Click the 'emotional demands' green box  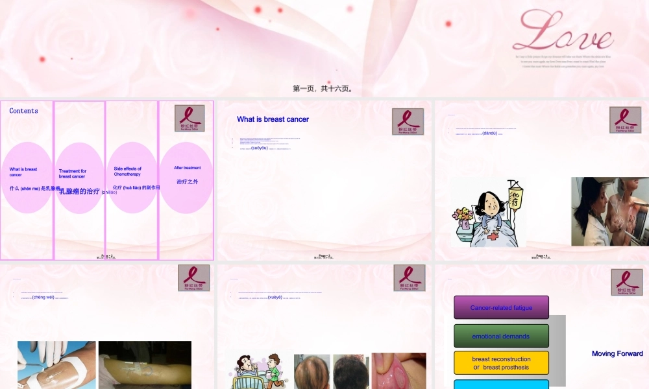click(x=501, y=336)
